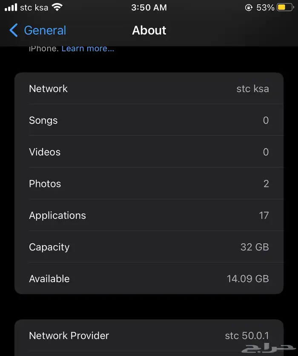Viewport: 298px width, 356px height.
Task: Tap the Network Provider row
Action: tap(149, 336)
